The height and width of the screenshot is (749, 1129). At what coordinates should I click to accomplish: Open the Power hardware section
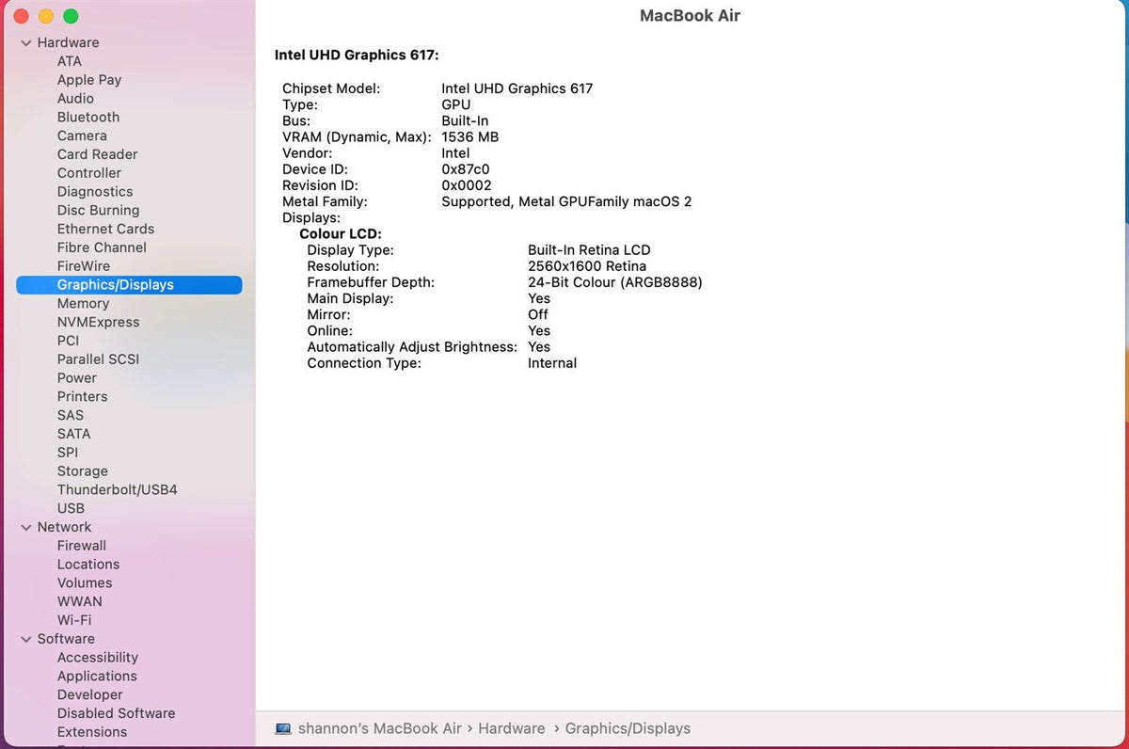76,377
